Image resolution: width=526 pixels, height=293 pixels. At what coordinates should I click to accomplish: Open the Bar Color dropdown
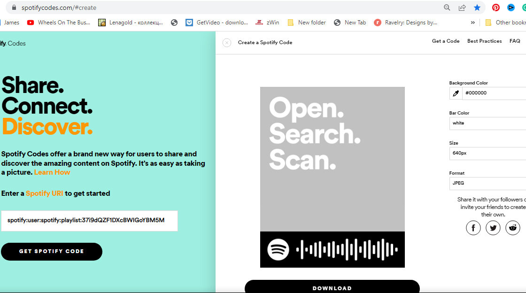[488, 123]
